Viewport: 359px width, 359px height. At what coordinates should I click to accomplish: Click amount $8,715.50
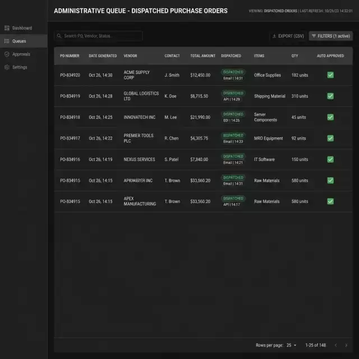(199, 96)
